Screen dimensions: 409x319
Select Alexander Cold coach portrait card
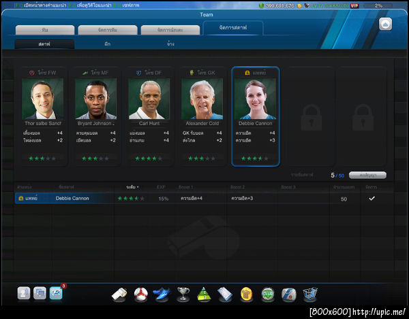click(x=202, y=99)
